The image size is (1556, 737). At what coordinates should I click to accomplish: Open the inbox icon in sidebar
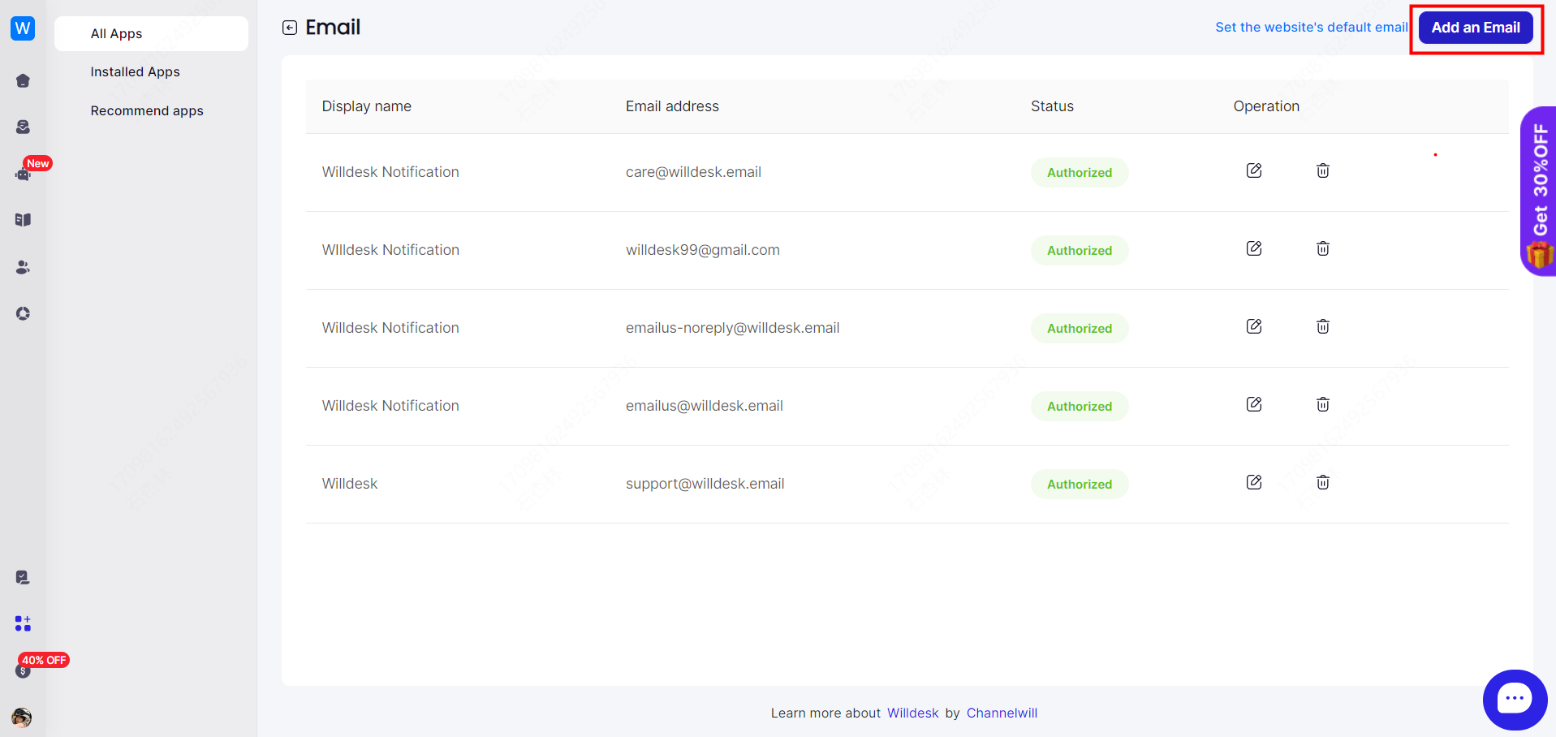pyautogui.click(x=23, y=127)
